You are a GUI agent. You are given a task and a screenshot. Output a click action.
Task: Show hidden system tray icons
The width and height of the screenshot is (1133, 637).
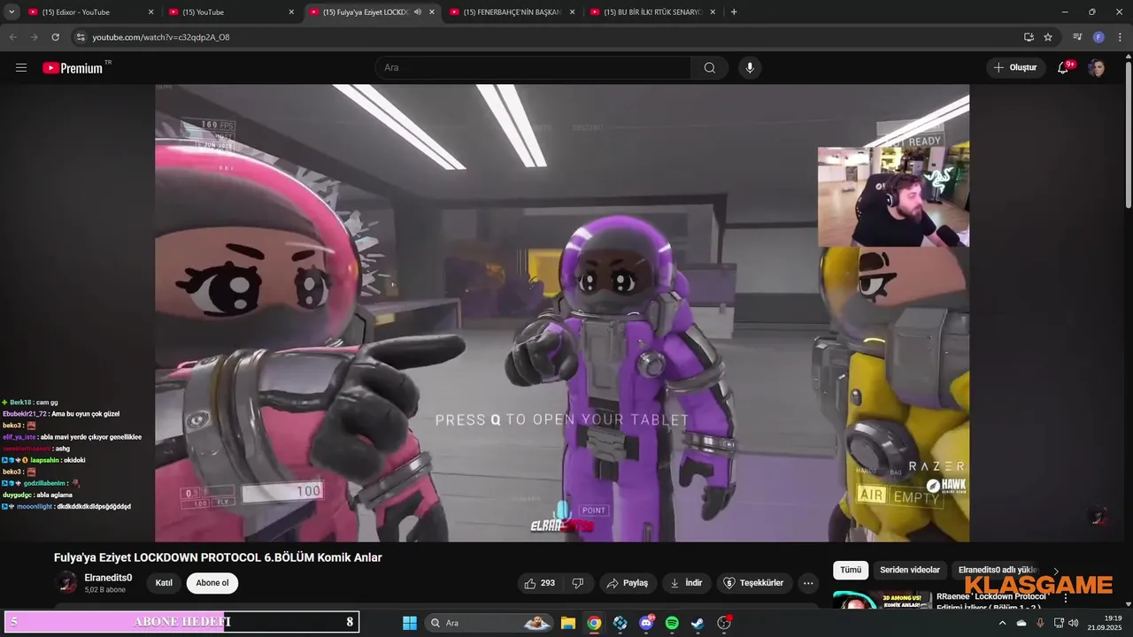(x=1002, y=623)
